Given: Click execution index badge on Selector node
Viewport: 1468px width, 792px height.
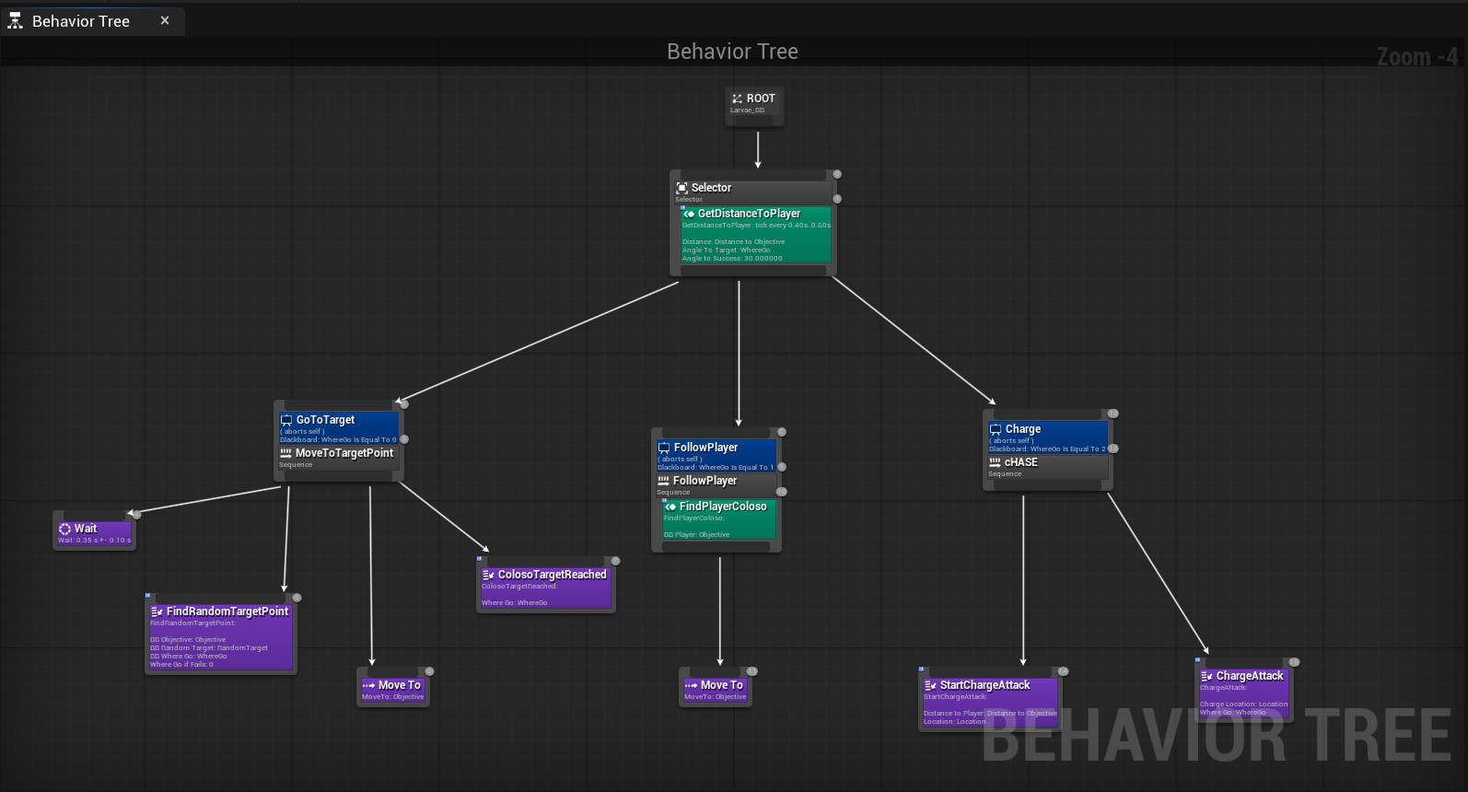Looking at the screenshot, I should (837, 174).
